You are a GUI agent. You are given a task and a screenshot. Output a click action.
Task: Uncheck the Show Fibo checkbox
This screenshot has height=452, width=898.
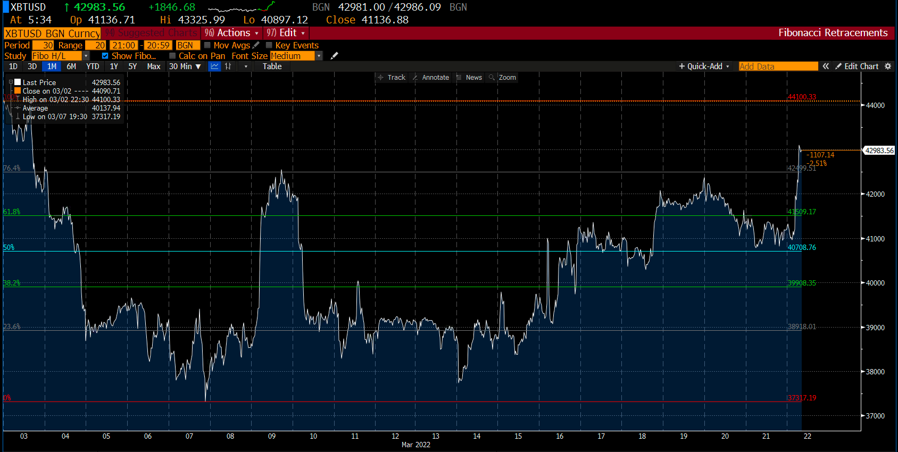[105, 56]
